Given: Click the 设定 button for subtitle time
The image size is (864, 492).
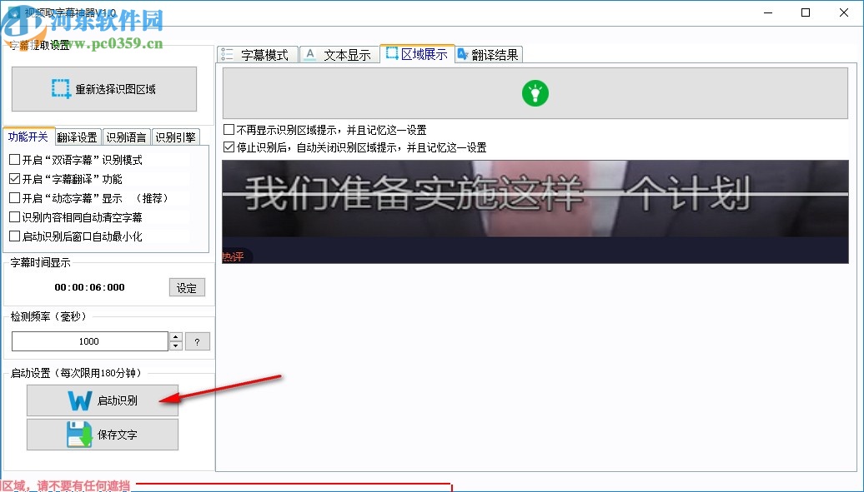Looking at the screenshot, I should tap(186, 286).
